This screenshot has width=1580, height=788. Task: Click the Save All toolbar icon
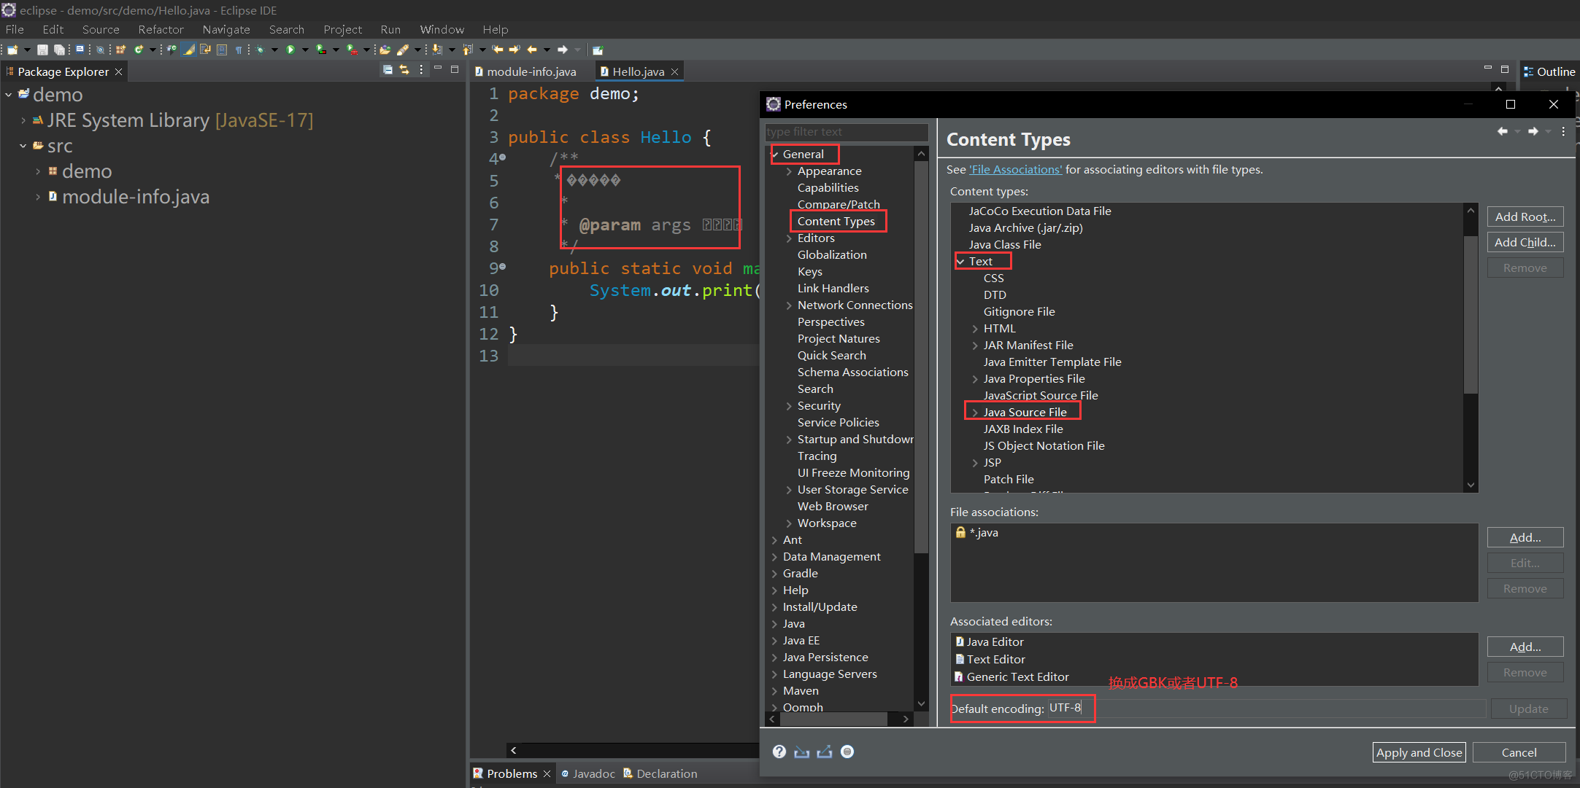pyautogui.click(x=59, y=50)
